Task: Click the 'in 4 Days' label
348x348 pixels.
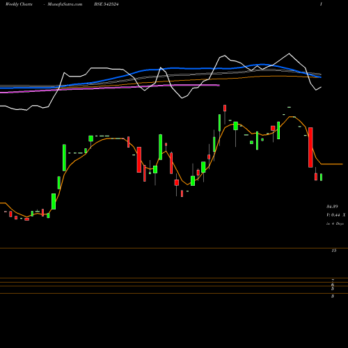Action: (335, 223)
